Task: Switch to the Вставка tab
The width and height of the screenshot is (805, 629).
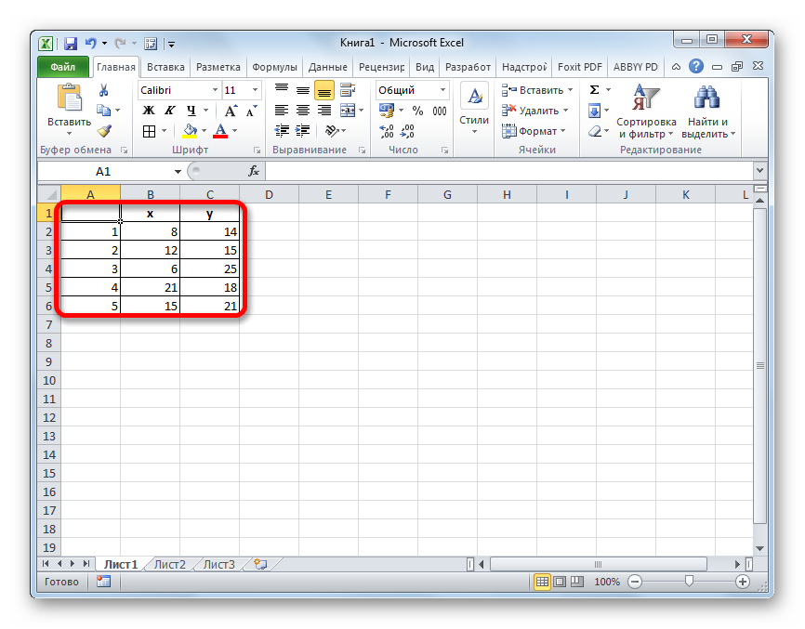Action: [165, 67]
